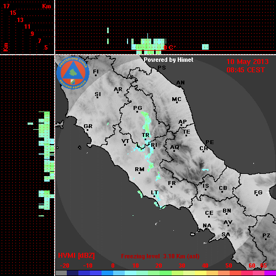The height and width of the screenshot is (276, 276).
Task: Click the '17' km altitude label
Action: tap(6, 6)
